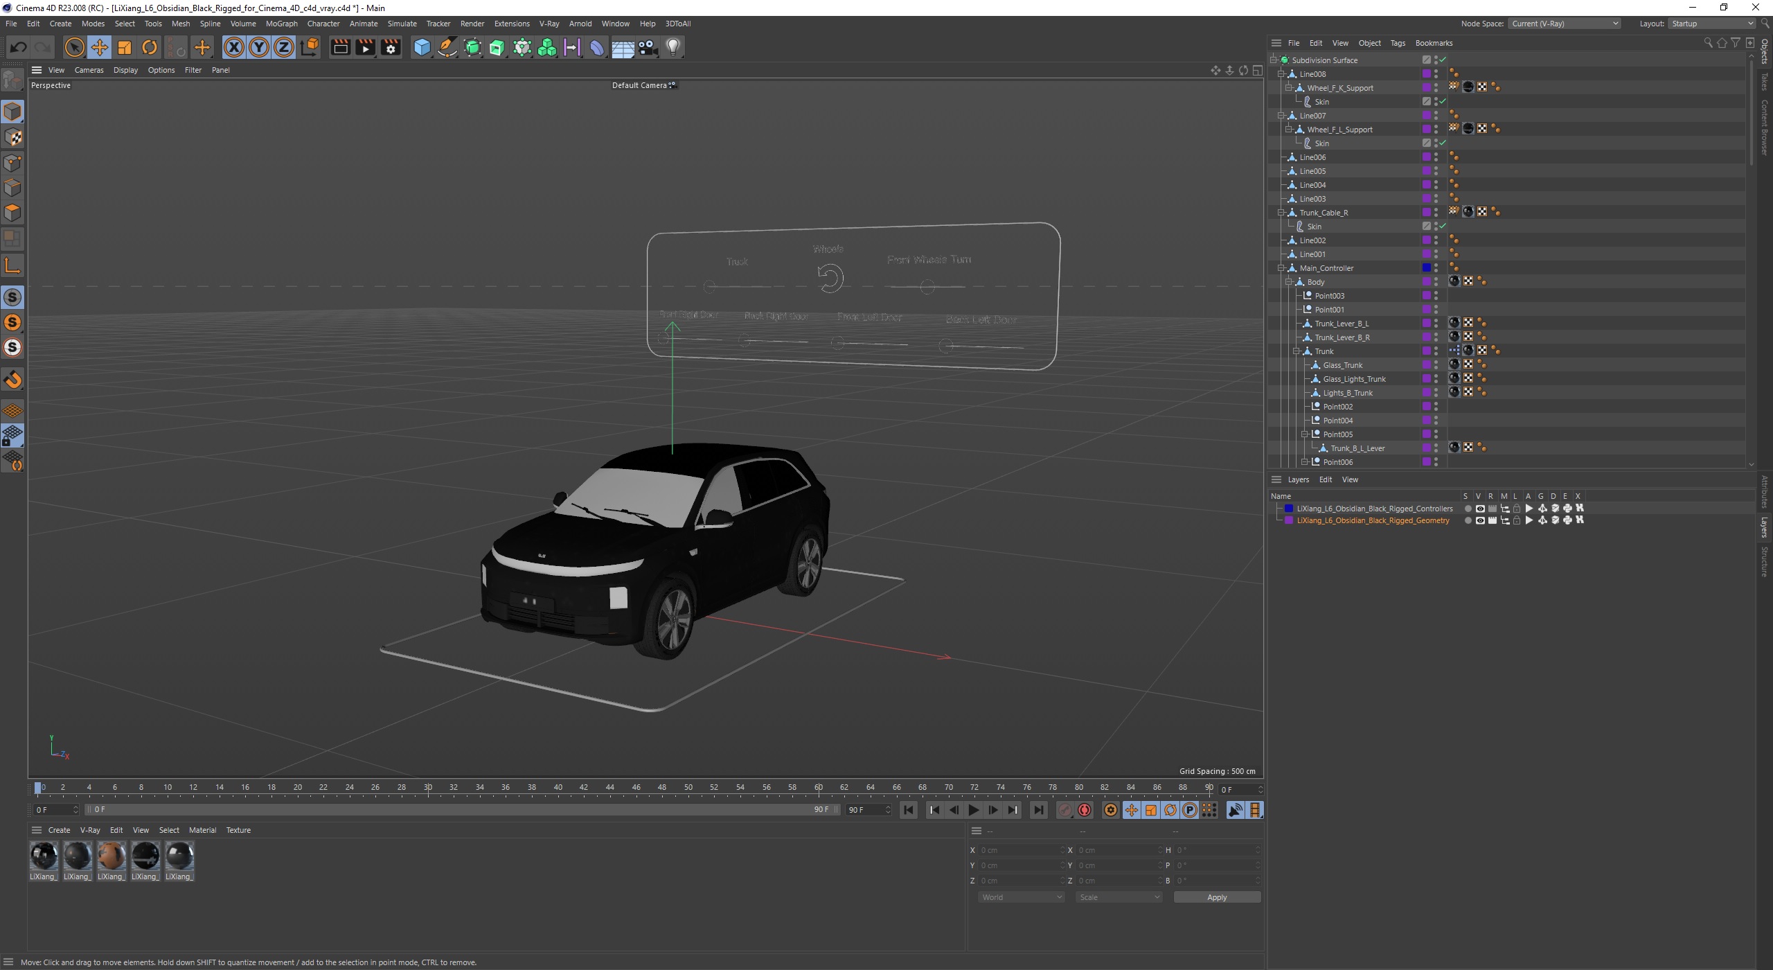Open the Layout Startup dropdown
1773x970 pixels.
coord(1711,24)
